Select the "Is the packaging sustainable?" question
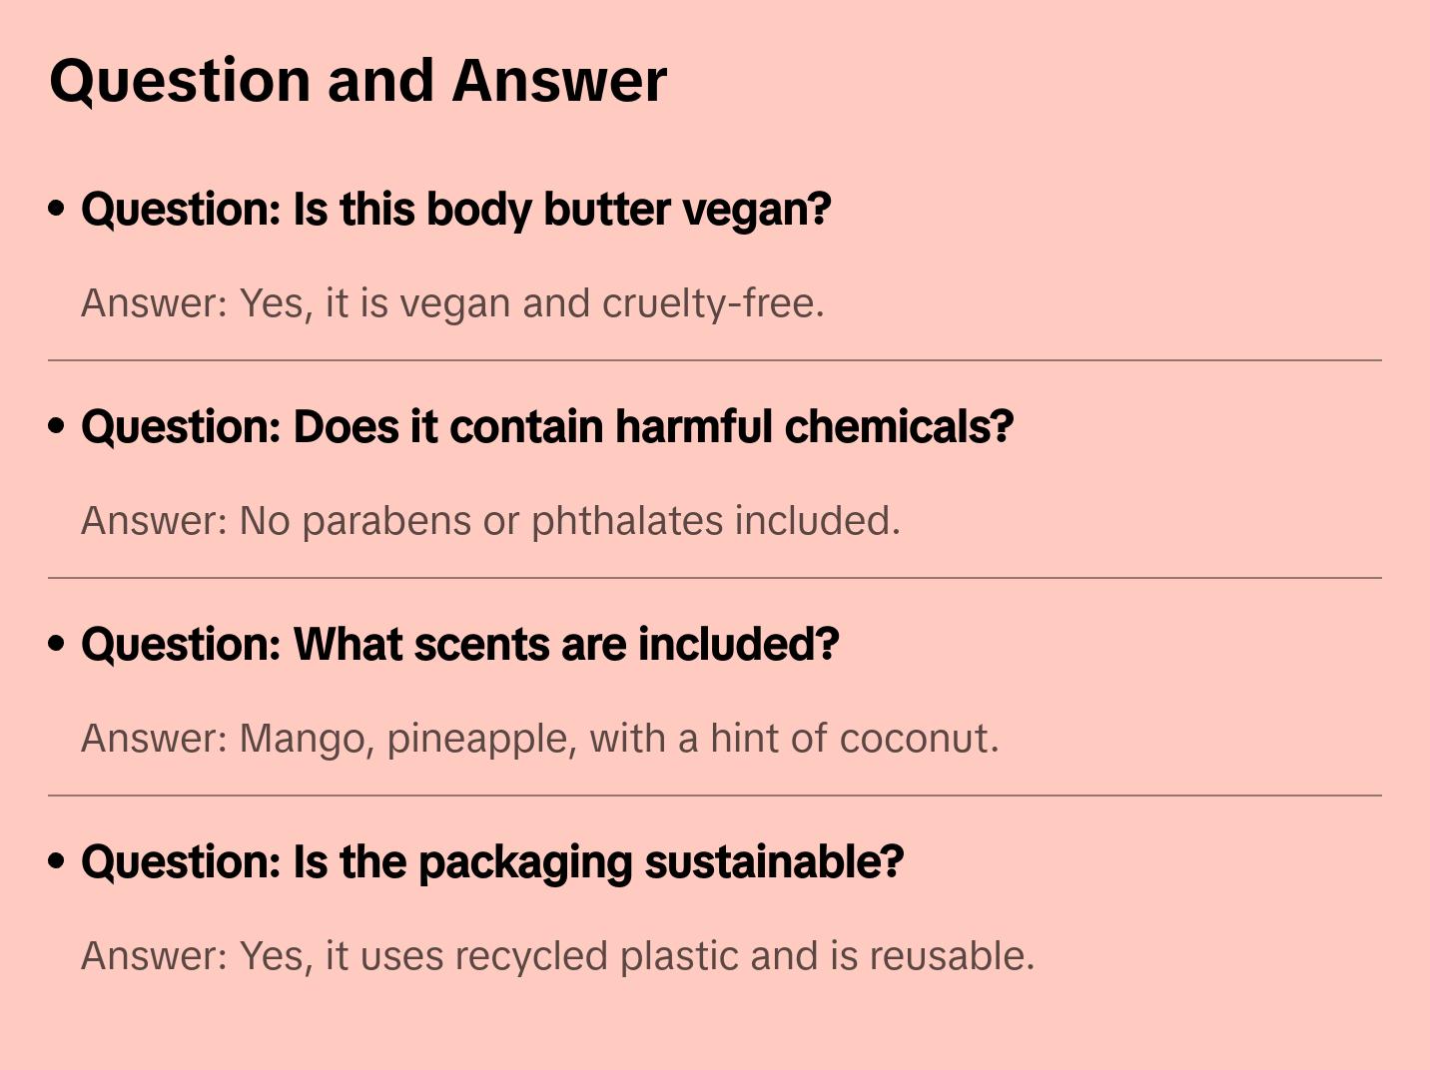 click(492, 862)
